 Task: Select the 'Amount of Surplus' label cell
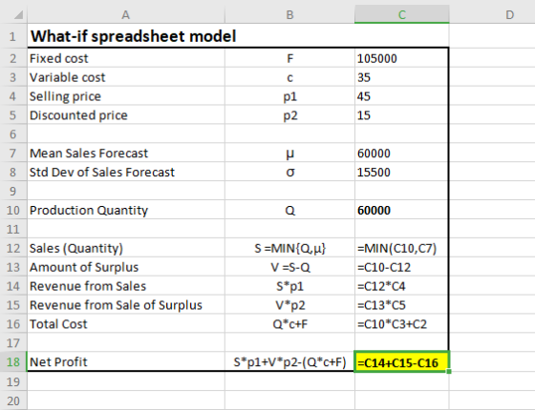pos(126,267)
